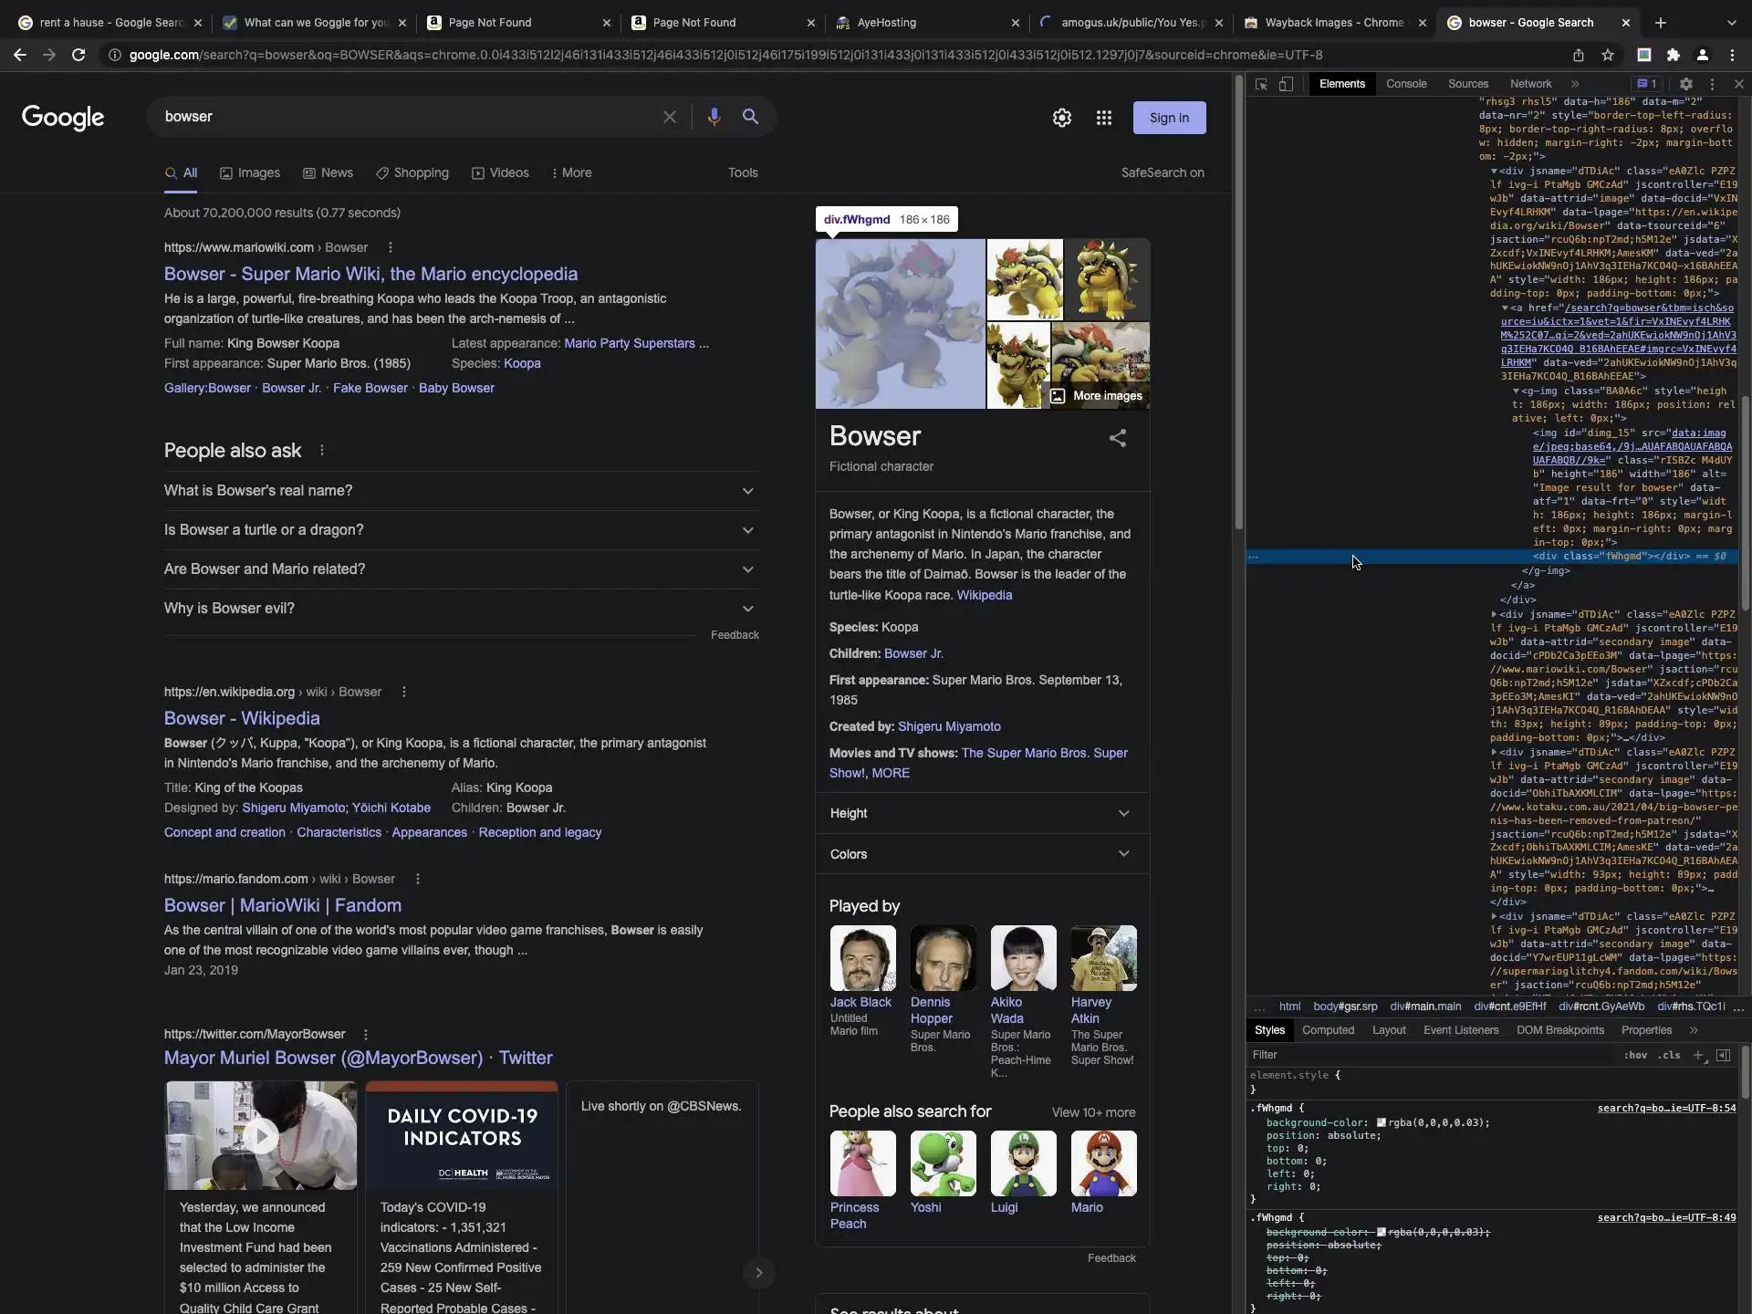The height and width of the screenshot is (1314, 1752).
Task: Click the DevTools inspect element icon
Action: (1261, 84)
